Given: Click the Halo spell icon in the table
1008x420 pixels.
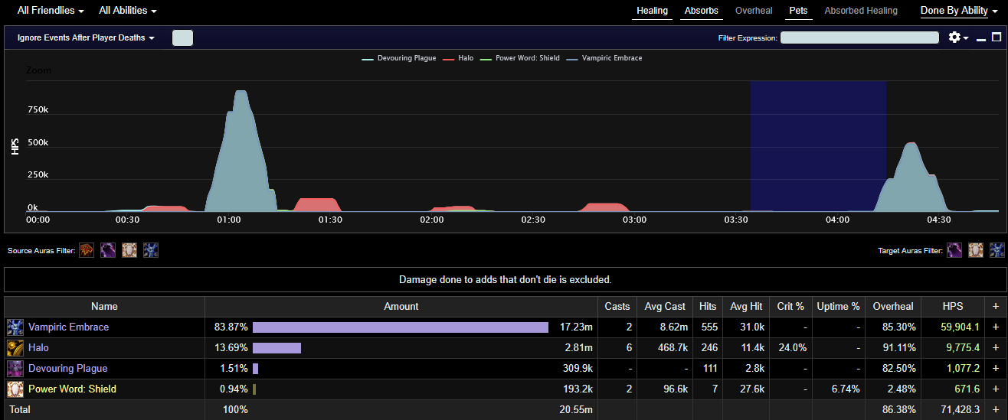Looking at the screenshot, I should click(x=15, y=348).
